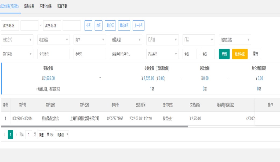The height and width of the screenshot is (162, 280).
Task: Select the 最近7天 quick range
Action: click(x=110, y=26)
